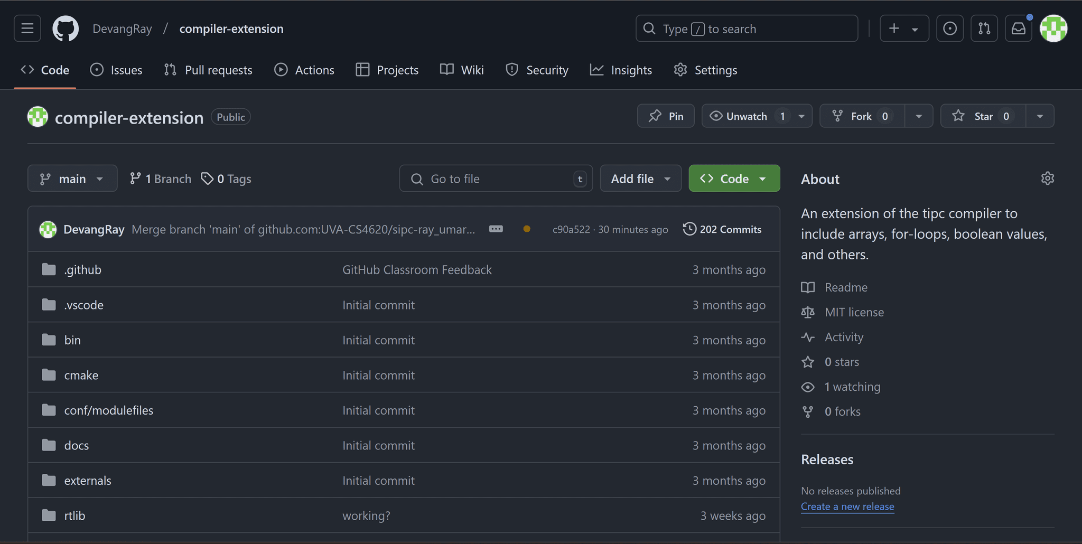The width and height of the screenshot is (1082, 544).
Task: Click the GitHub logo homepage icon
Action: pos(66,29)
